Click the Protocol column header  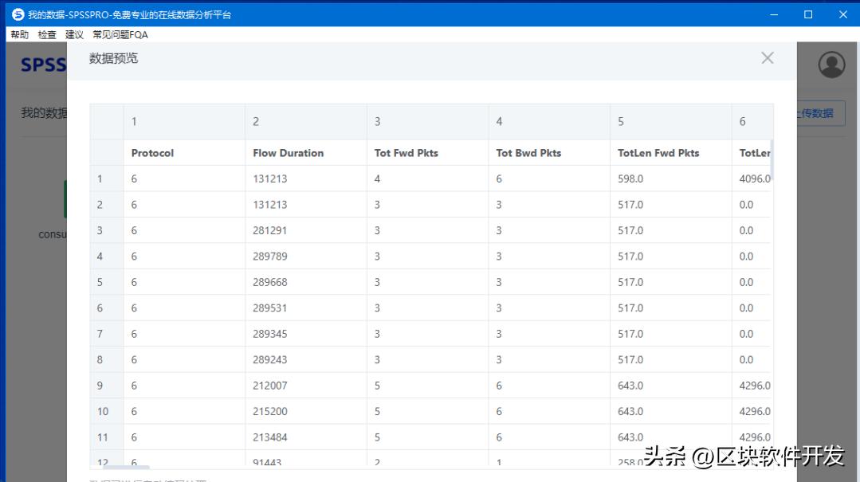point(152,153)
